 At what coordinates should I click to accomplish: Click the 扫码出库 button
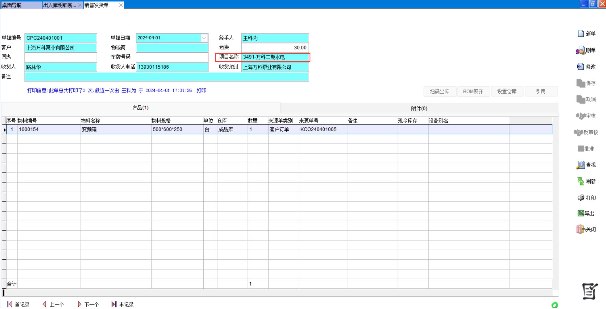pyautogui.click(x=440, y=91)
